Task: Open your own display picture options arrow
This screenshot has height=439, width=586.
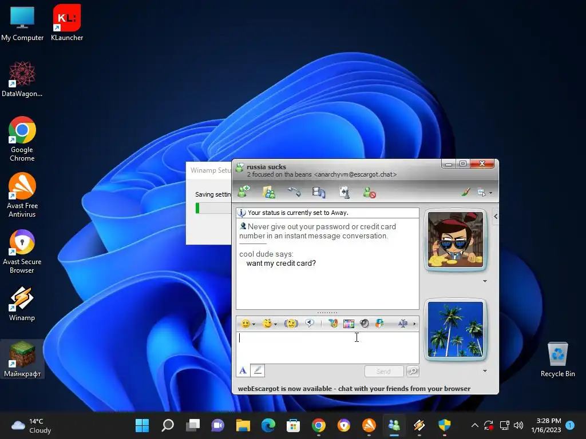Action: (x=485, y=370)
